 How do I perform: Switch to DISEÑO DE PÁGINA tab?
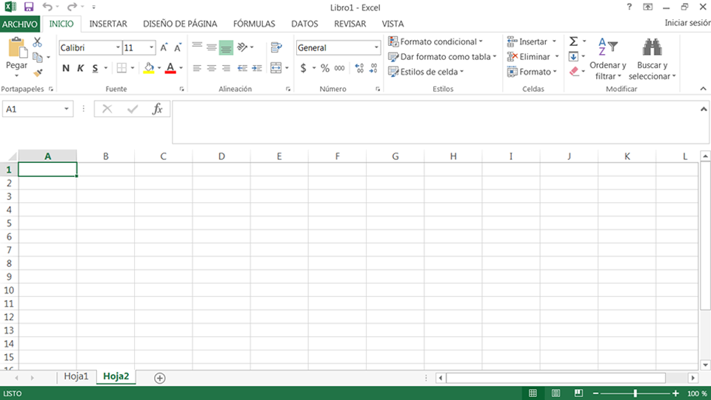pyautogui.click(x=180, y=24)
